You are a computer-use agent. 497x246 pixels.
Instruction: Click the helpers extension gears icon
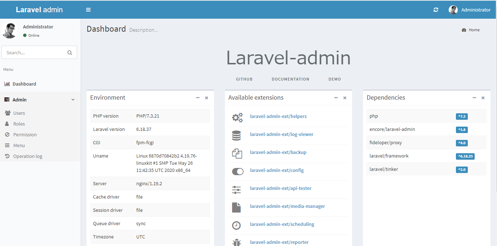point(237,117)
